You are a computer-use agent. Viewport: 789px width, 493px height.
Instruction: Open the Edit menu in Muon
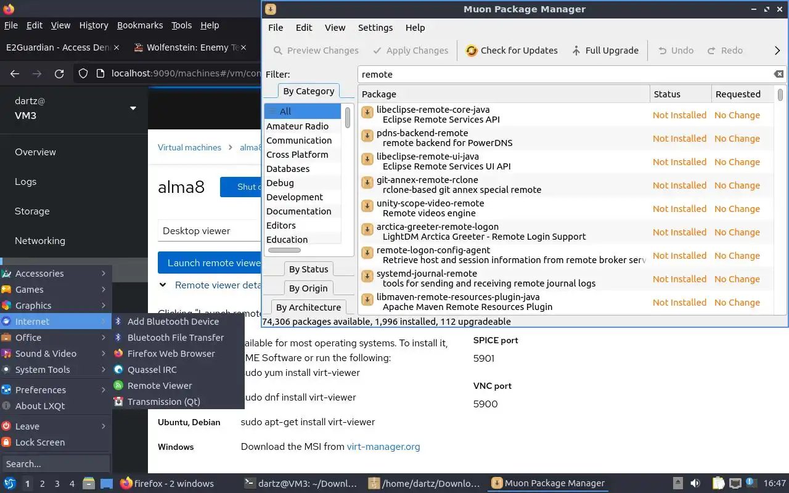point(304,28)
